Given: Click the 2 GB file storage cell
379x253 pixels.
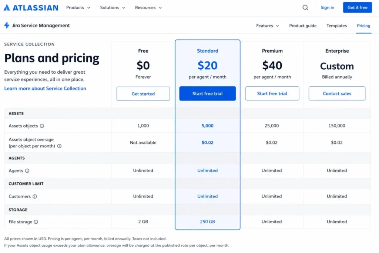Looking at the screenshot, I should click(143, 222).
